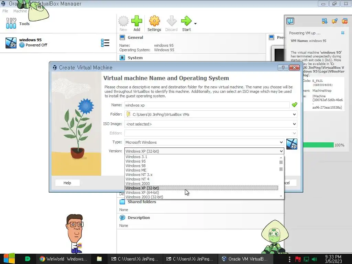Click the volume icon in system tray
The width and height of the screenshot is (352, 264).
[314, 259]
